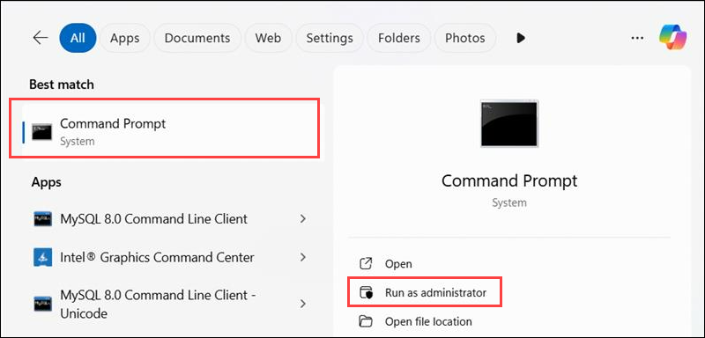705x338 pixels.
Task: Launch Copilot from the colorful icon
Action: click(x=672, y=38)
